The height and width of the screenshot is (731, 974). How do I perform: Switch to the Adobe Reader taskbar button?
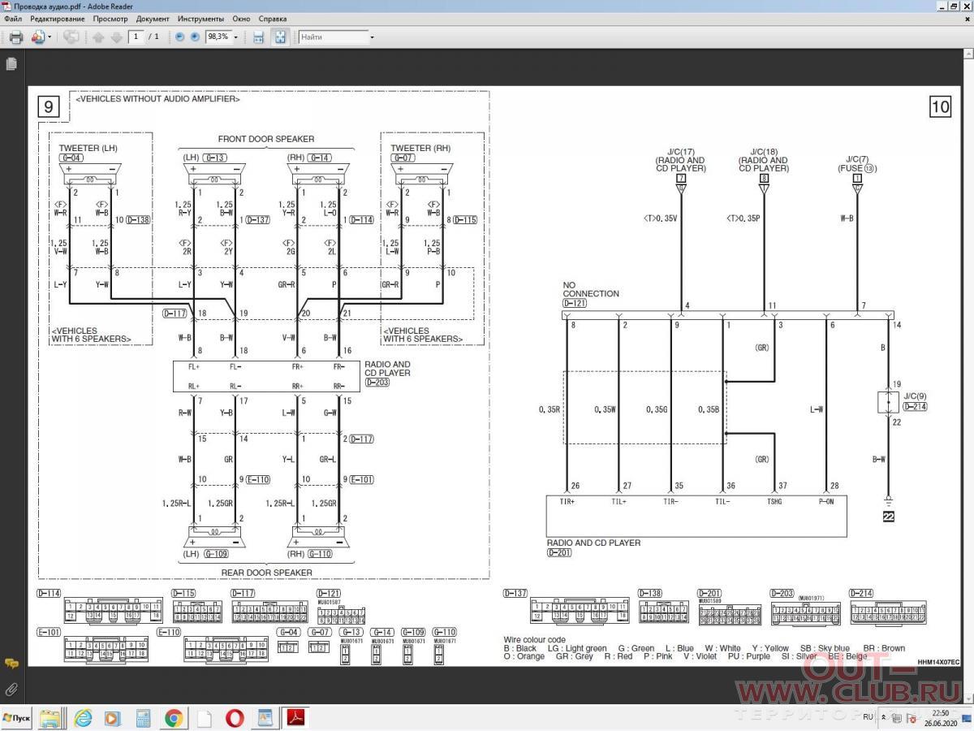(295, 718)
